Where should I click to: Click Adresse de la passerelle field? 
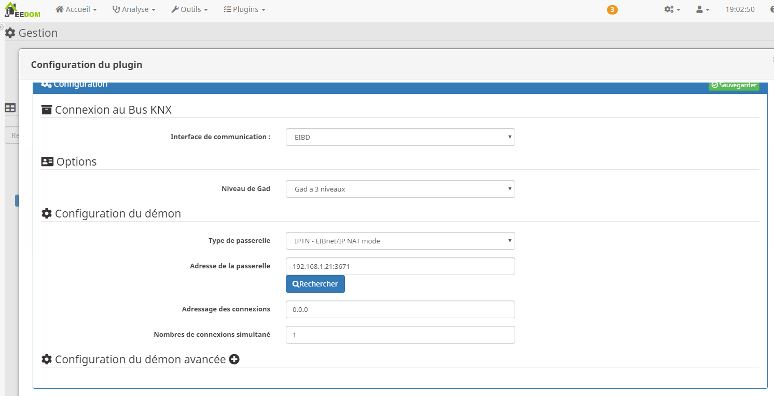coord(400,266)
